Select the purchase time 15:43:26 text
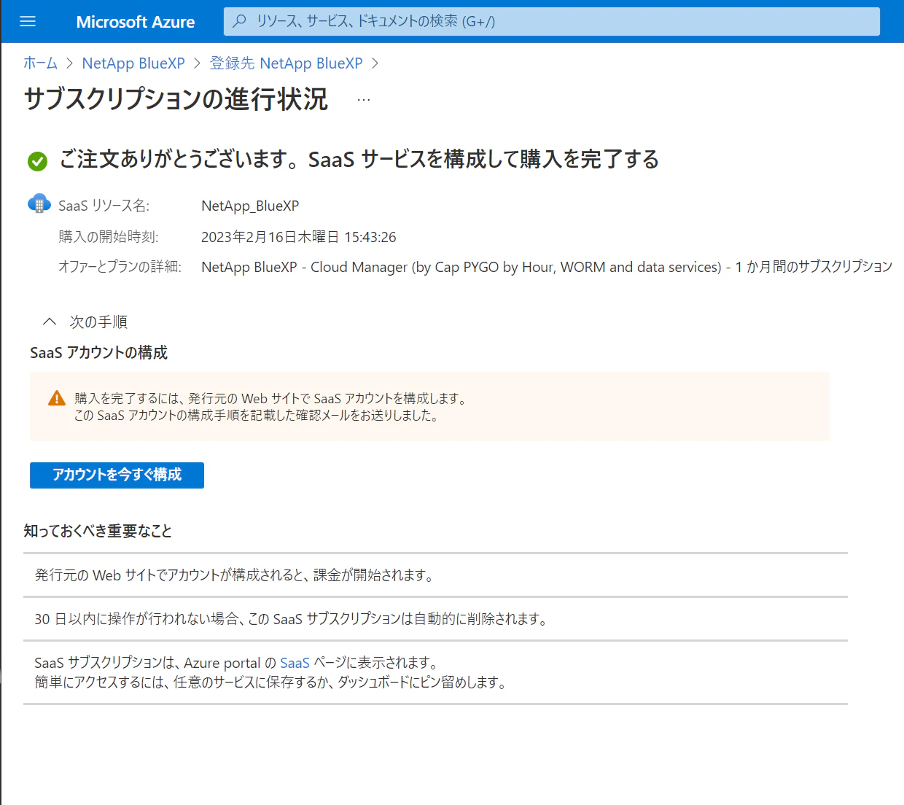This screenshot has height=805, width=904. pos(370,237)
